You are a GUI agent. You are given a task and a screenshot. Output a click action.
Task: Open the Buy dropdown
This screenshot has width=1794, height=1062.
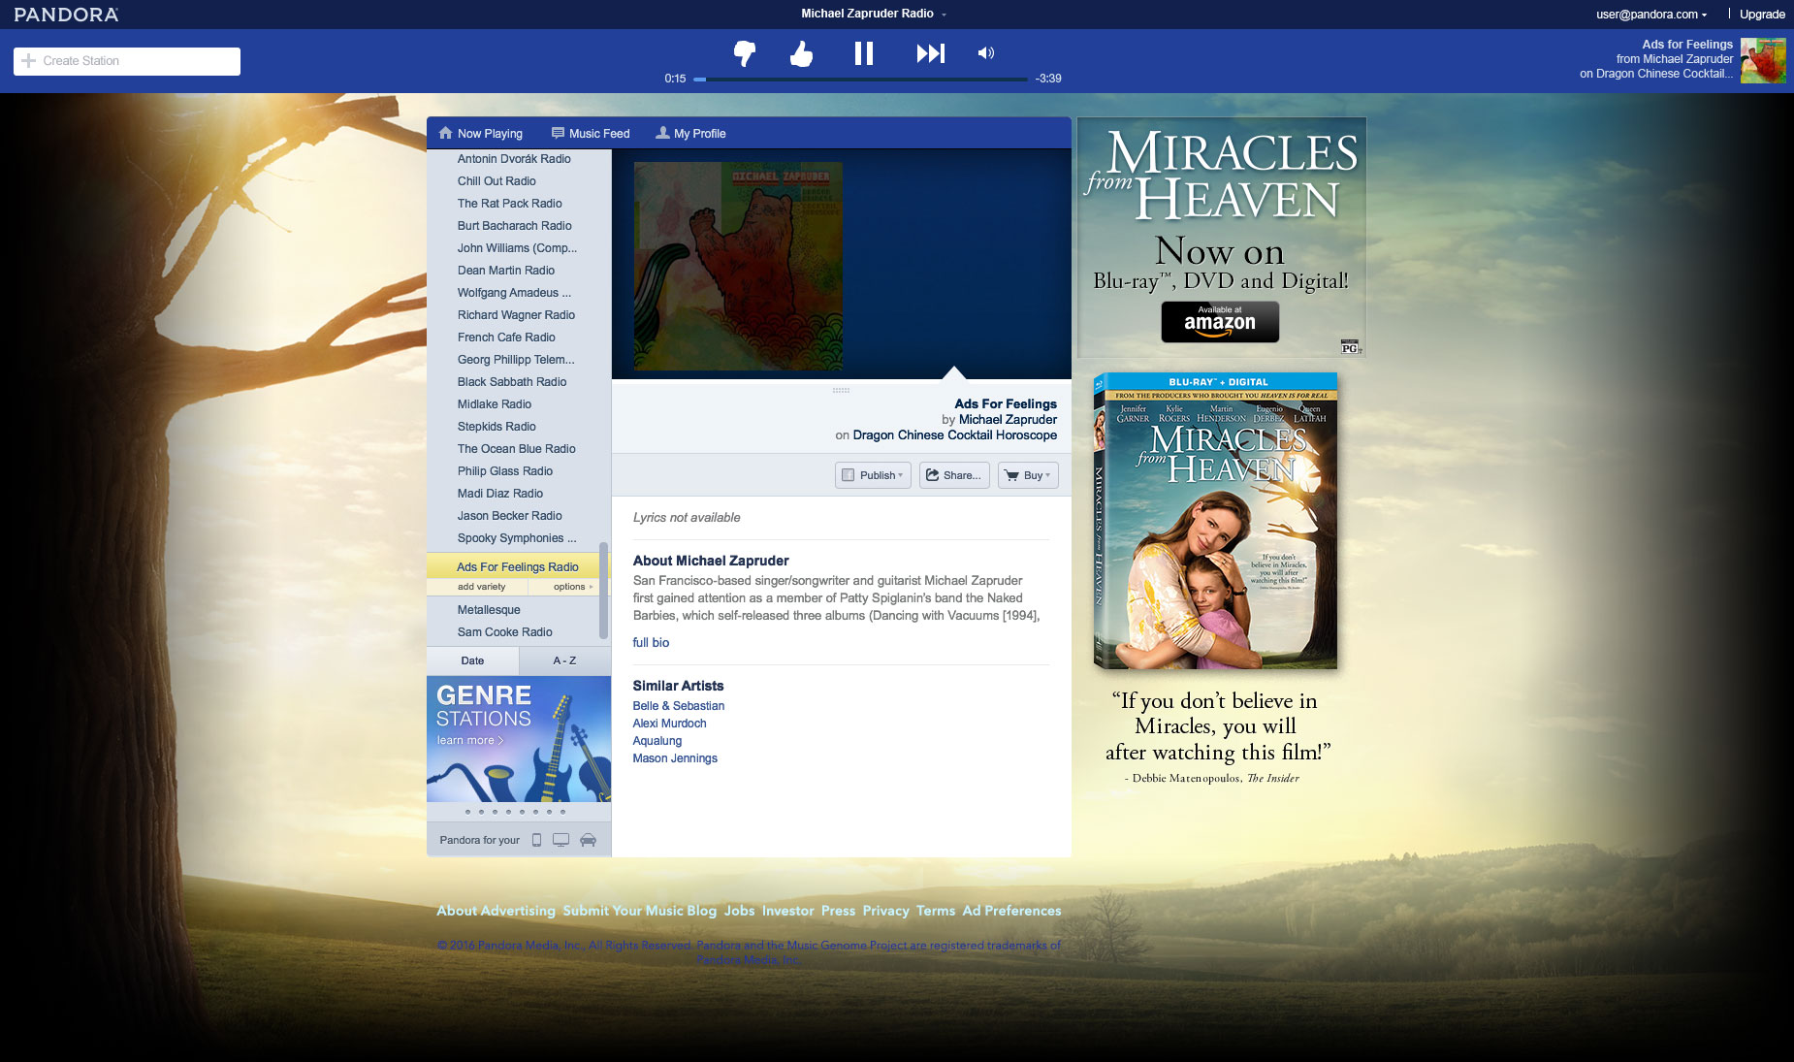[x=1028, y=475]
